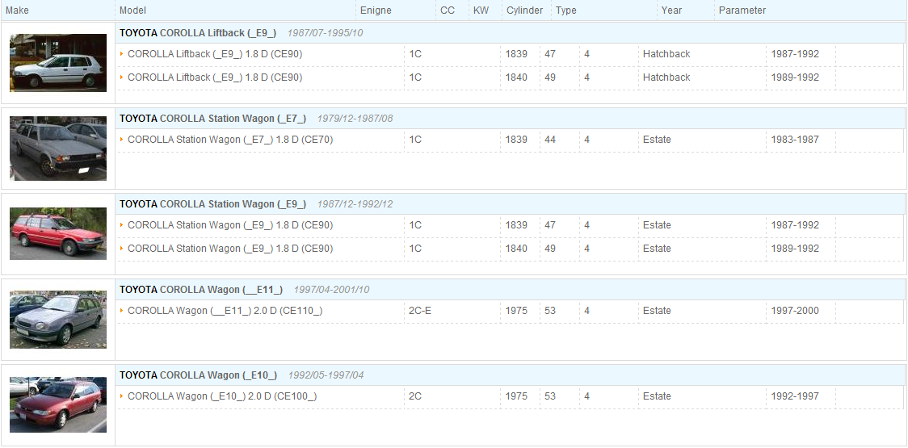Click orange arrow beside Liftback 1839 cc row
Viewport: 908px width, 448px height.
coord(122,54)
